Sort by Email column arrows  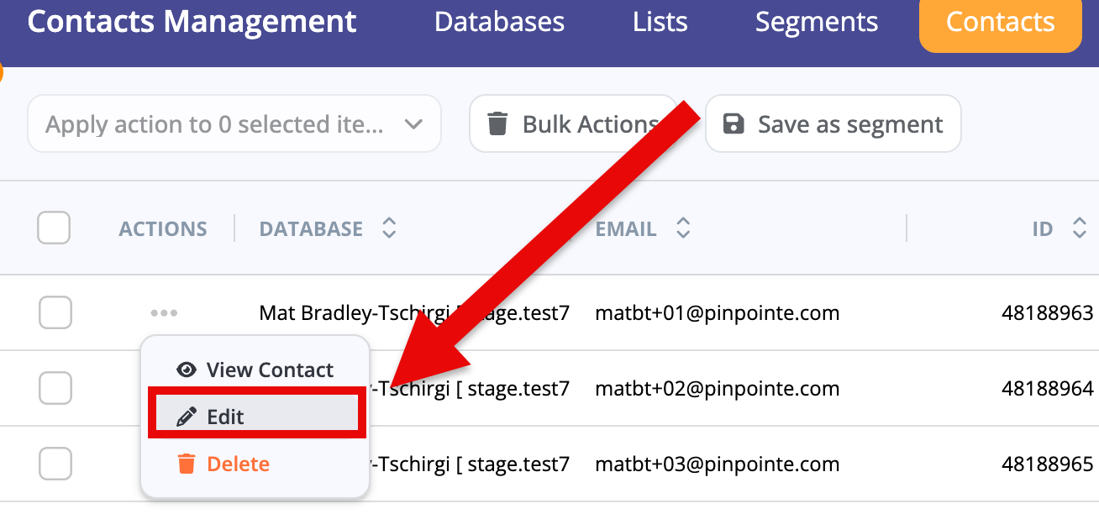click(x=683, y=228)
